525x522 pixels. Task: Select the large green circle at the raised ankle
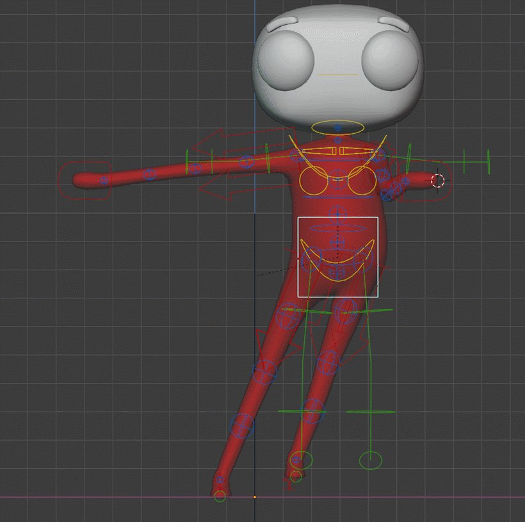click(x=301, y=460)
